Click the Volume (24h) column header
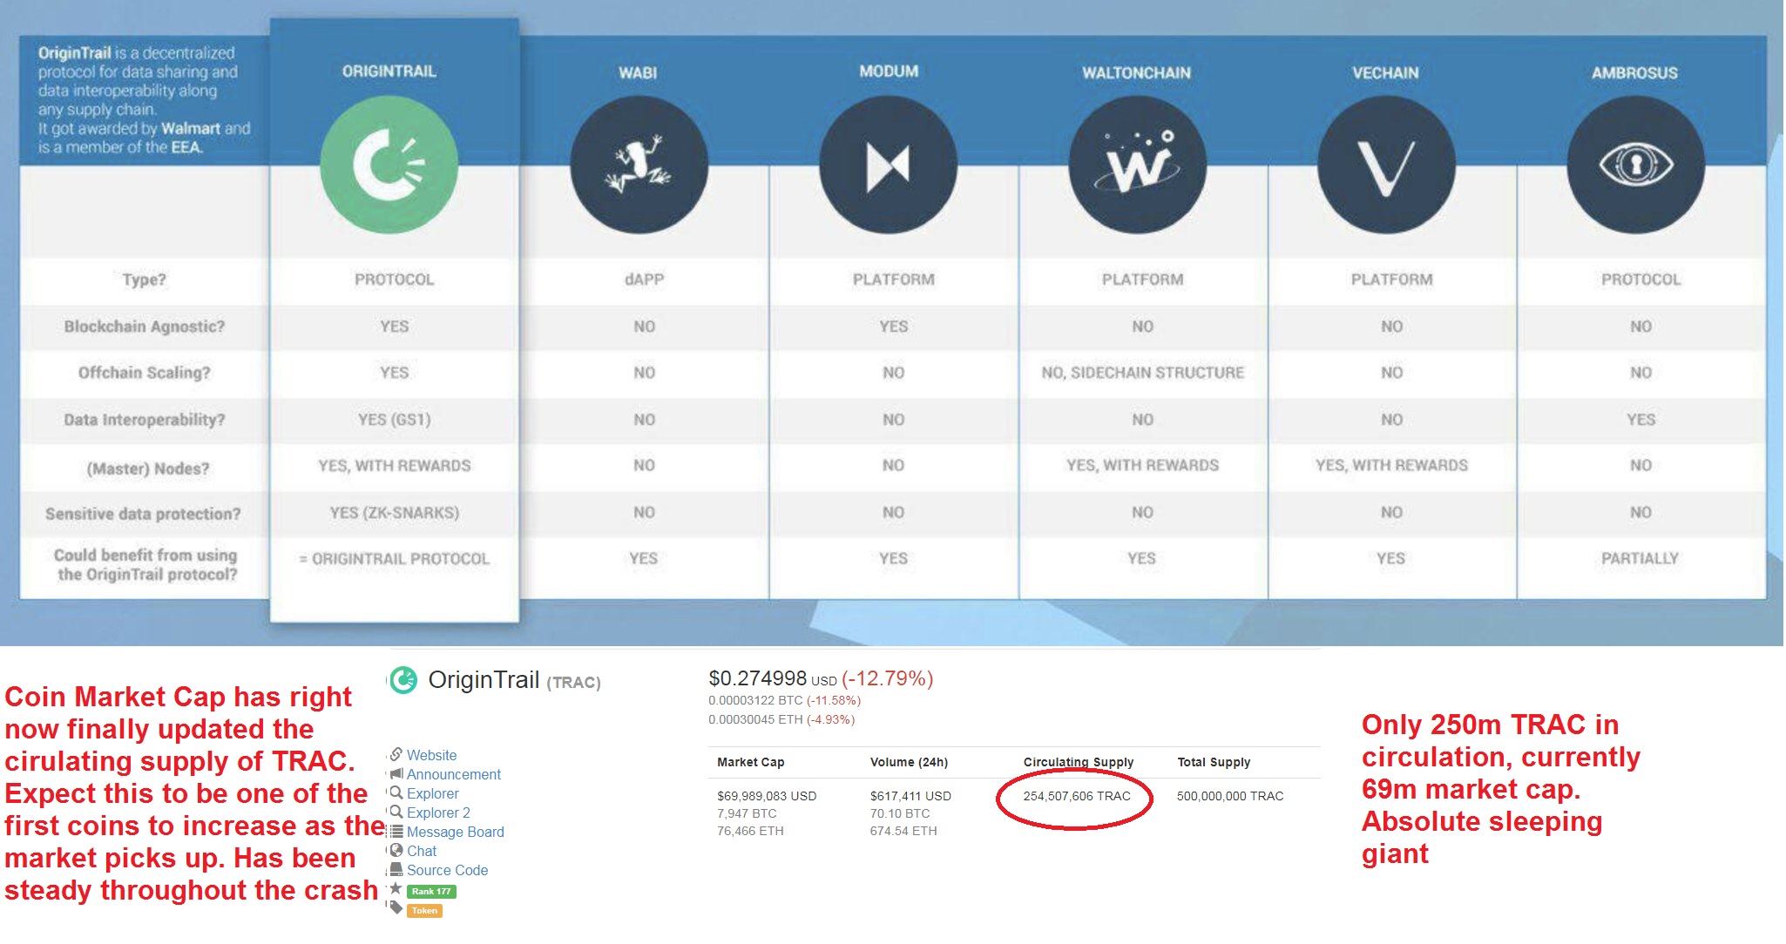The height and width of the screenshot is (944, 1786). point(909,762)
